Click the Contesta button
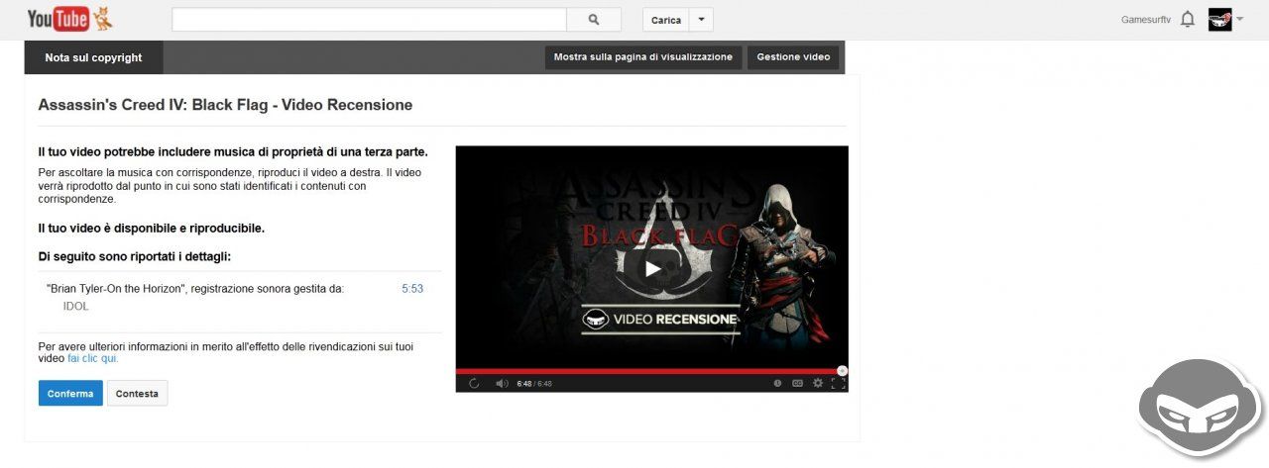The image size is (1269, 468). click(x=137, y=394)
